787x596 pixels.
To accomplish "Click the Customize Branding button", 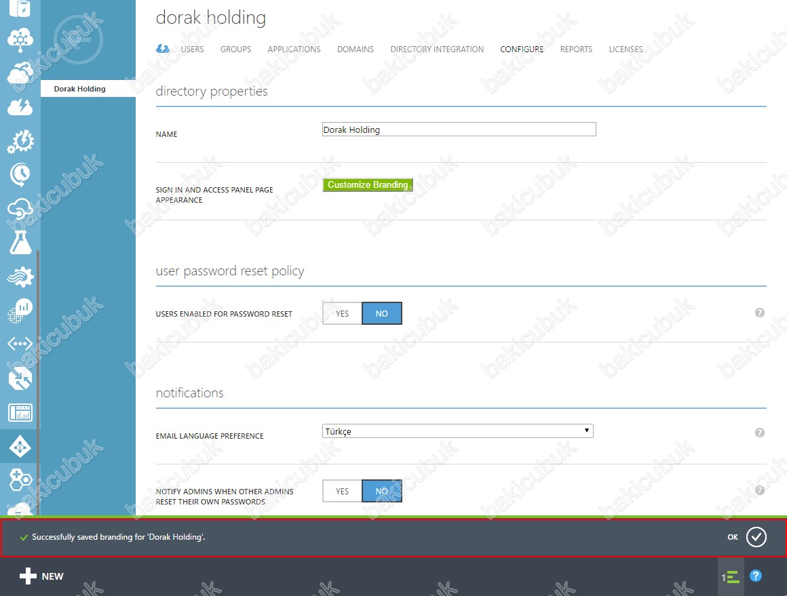I will click(368, 184).
